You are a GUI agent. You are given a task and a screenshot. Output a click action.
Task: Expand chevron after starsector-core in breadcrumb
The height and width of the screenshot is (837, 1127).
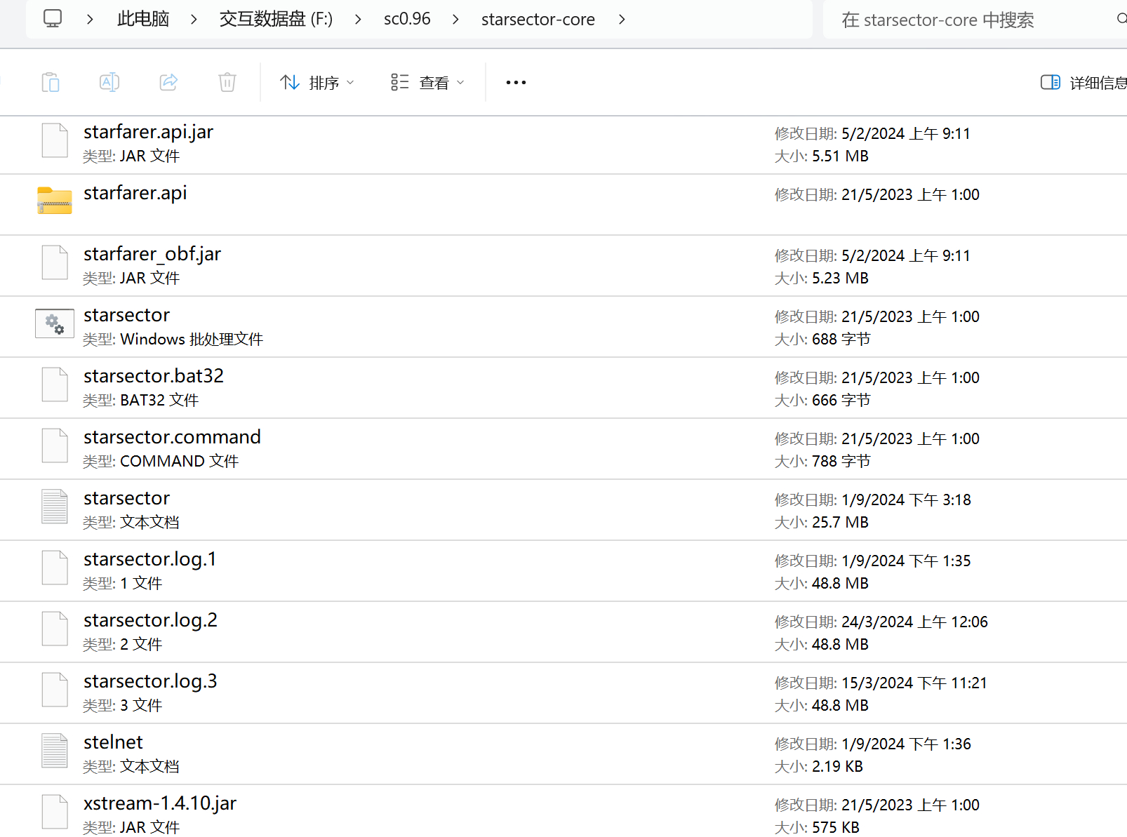point(622,20)
